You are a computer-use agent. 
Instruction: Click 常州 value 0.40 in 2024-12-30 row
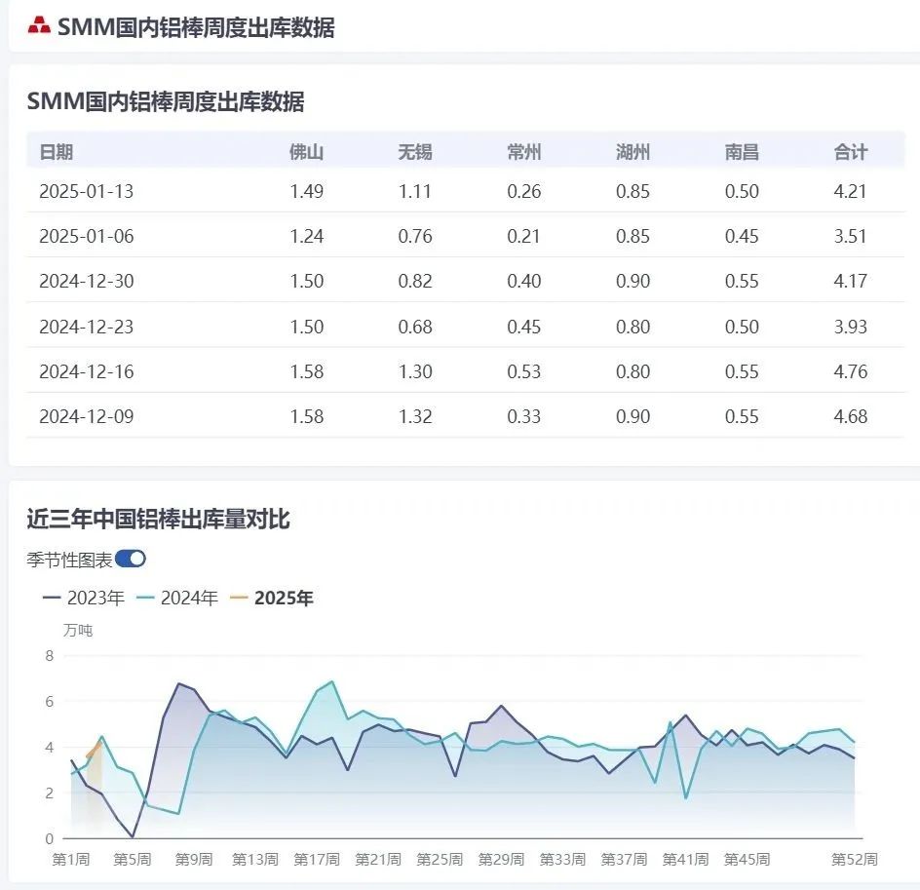coord(524,281)
